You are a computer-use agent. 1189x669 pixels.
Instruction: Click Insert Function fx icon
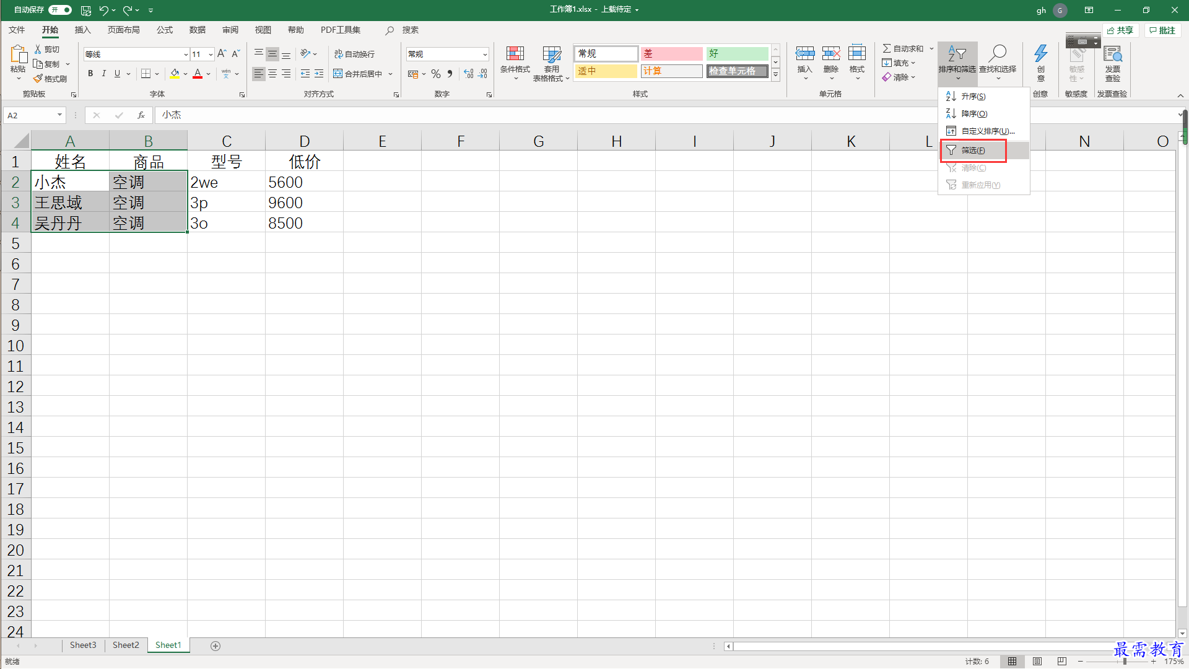tap(141, 115)
